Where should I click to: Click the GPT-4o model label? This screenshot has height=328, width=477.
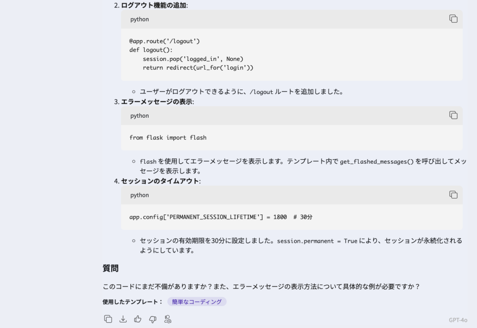coord(458,320)
